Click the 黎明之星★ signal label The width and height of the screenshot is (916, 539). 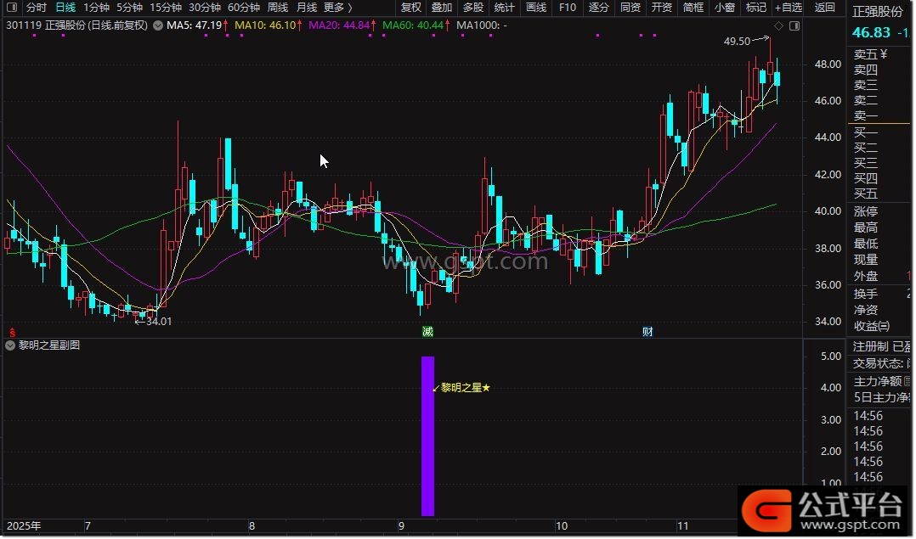(465, 388)
